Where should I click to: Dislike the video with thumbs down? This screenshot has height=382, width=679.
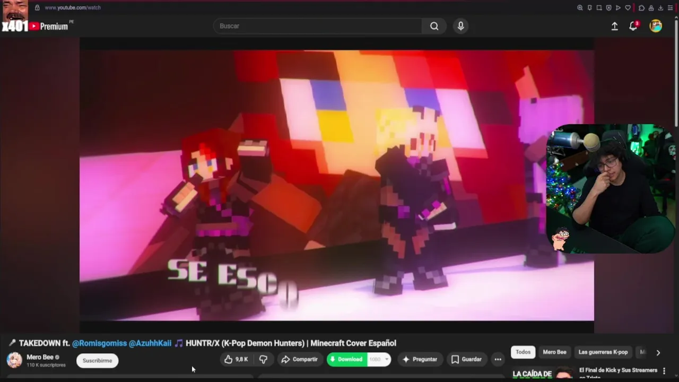[x=263, y=359]
